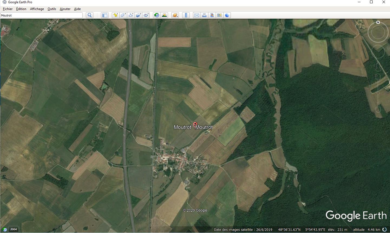The image size is (390, 233).
Task: Open the Aide menu
Action: [77, 9]
